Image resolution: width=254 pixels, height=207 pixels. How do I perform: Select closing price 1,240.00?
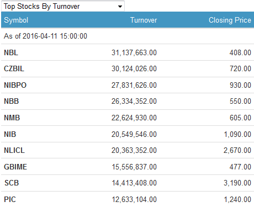point(237,200)
